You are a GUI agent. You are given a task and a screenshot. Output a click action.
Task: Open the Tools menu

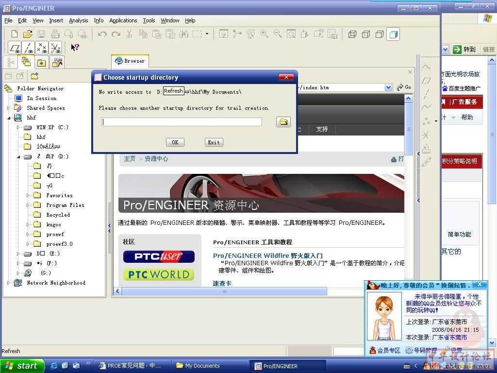click(149, 20)
